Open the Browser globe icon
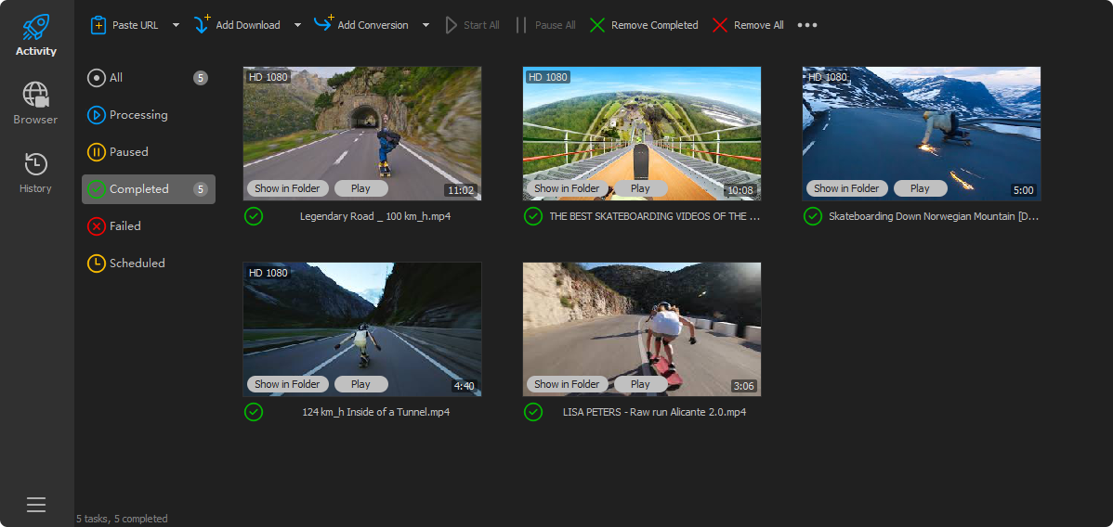The width and height of the screenshot is (1113, 527). (x=35, y=96)
